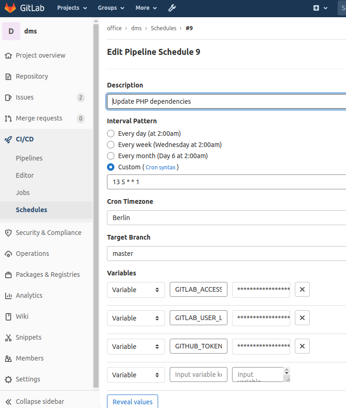Remove the GITHUB_TOKEN variable with X
Image resolution: width=346 pixels, height=408 pixels.
[x=302, y=346]
